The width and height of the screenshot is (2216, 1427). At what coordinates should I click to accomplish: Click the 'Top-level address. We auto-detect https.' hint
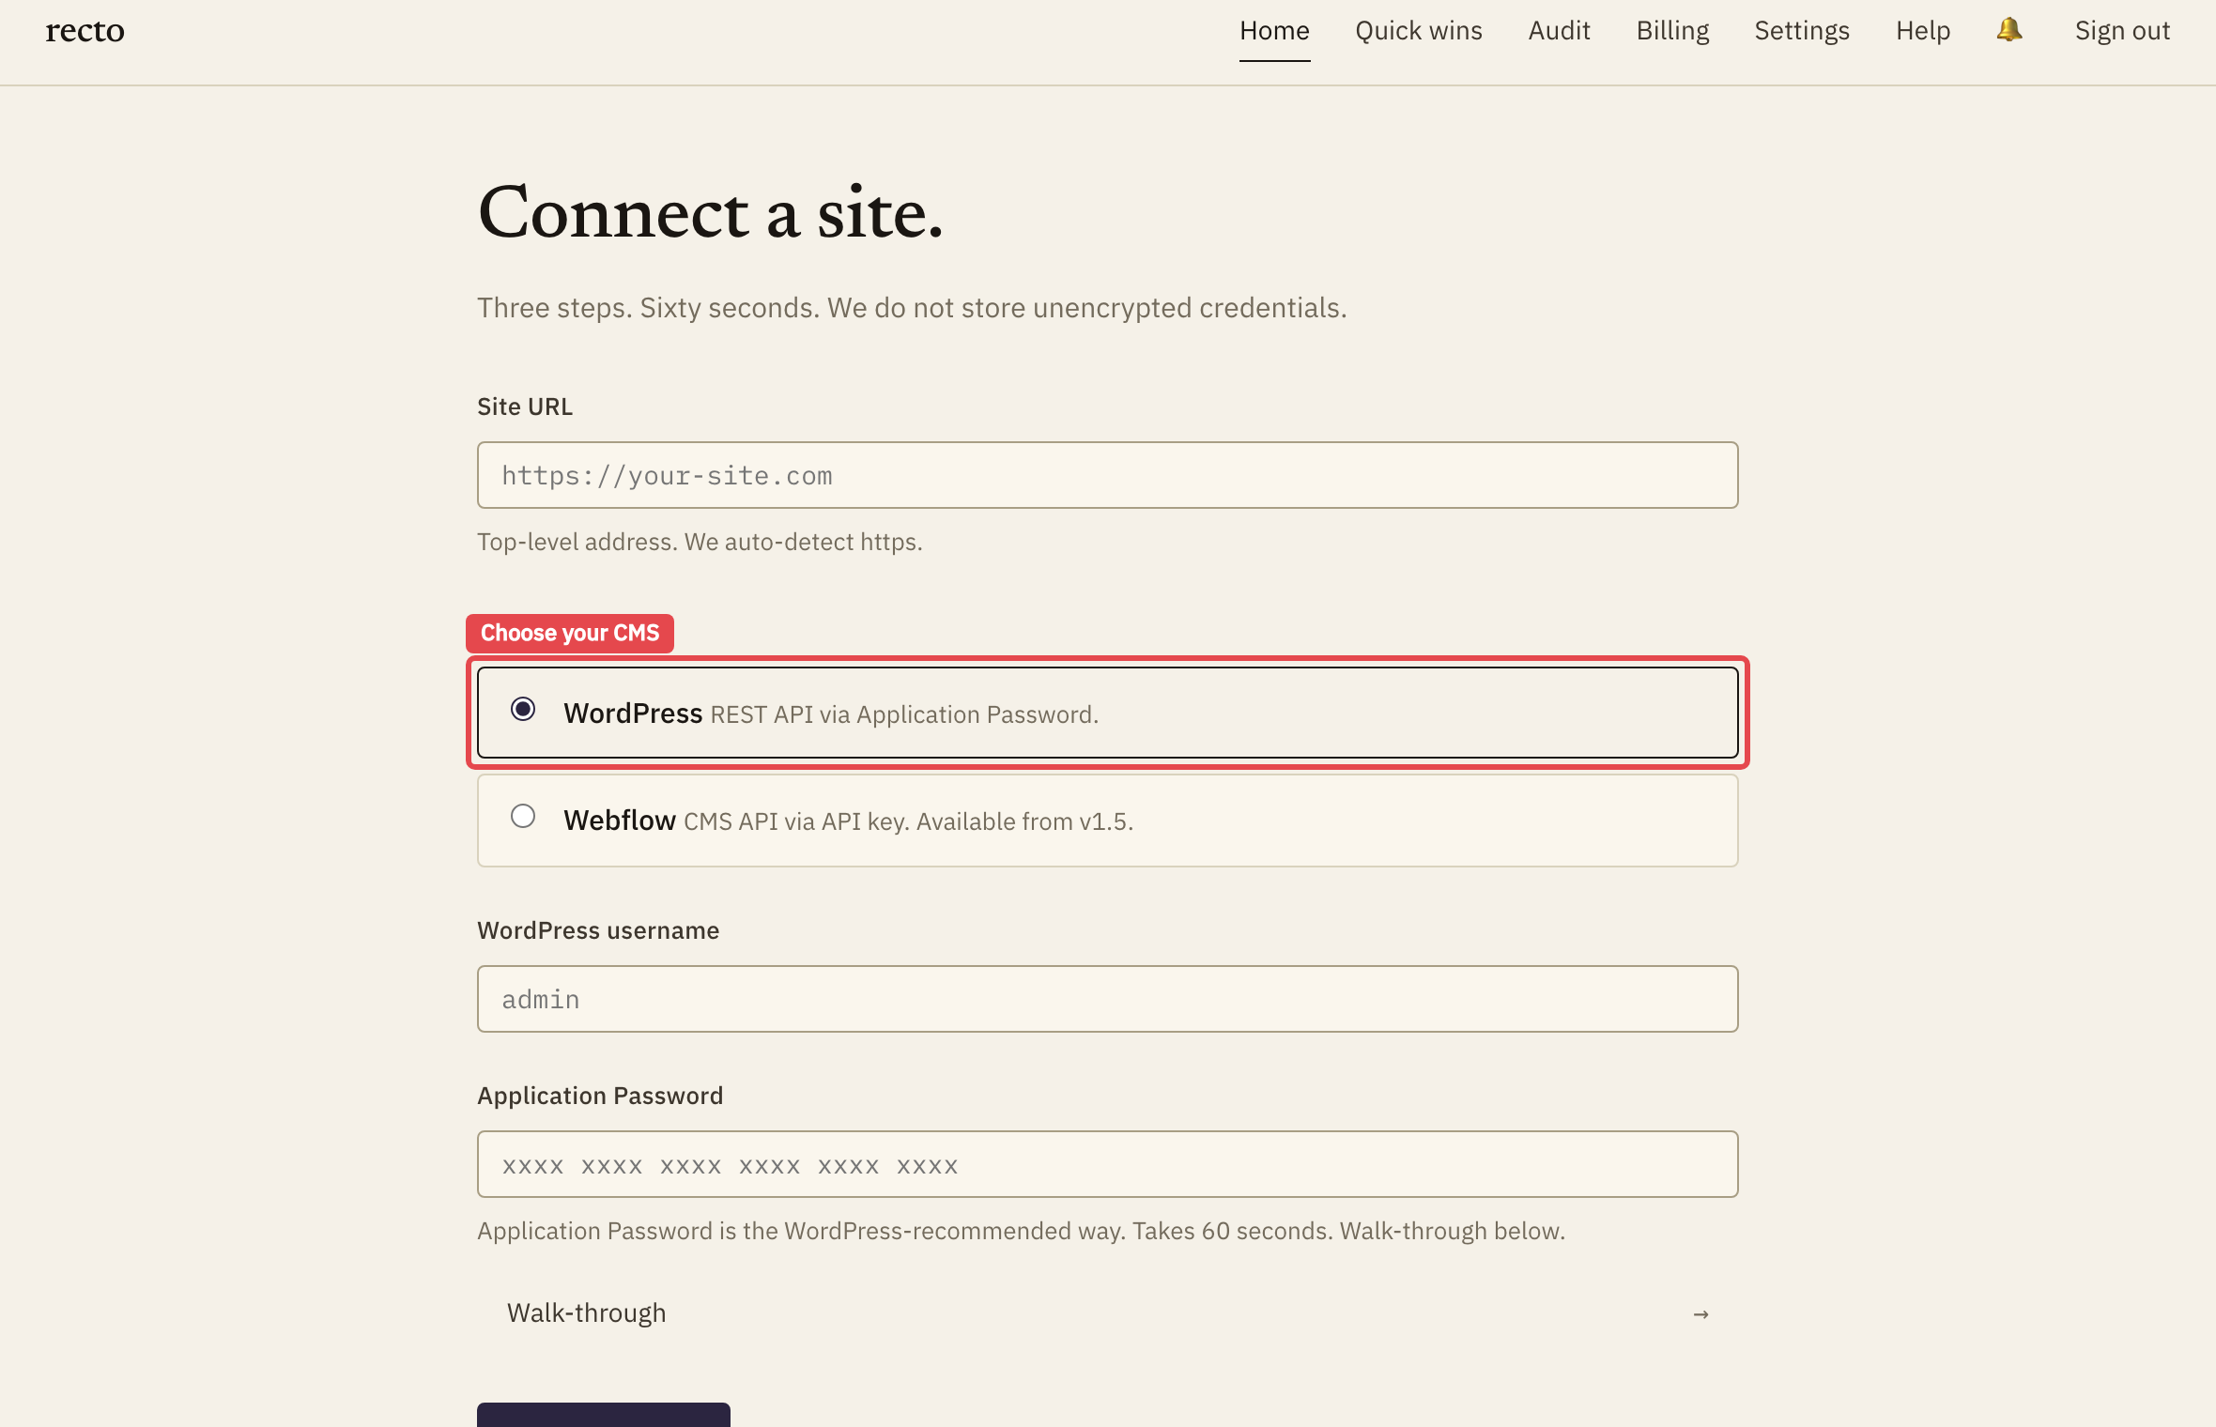(700, 542)
